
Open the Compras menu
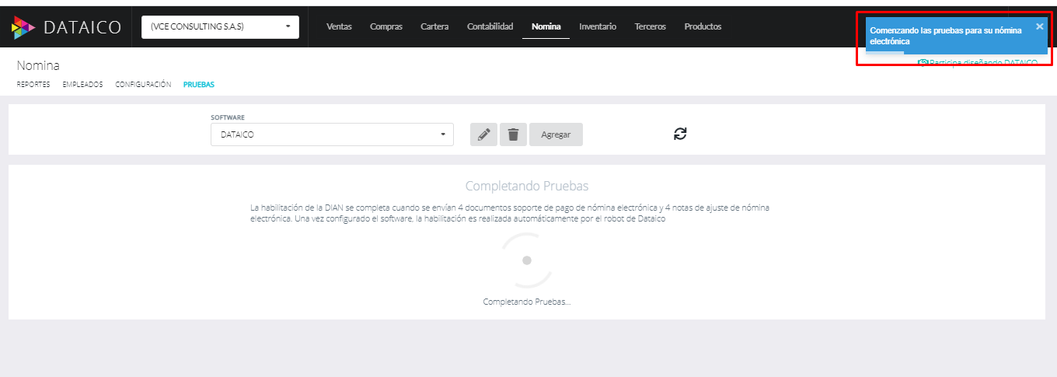point(386,26)
